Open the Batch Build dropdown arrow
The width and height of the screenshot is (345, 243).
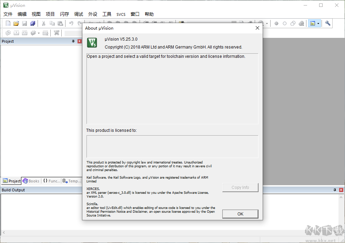39,33
